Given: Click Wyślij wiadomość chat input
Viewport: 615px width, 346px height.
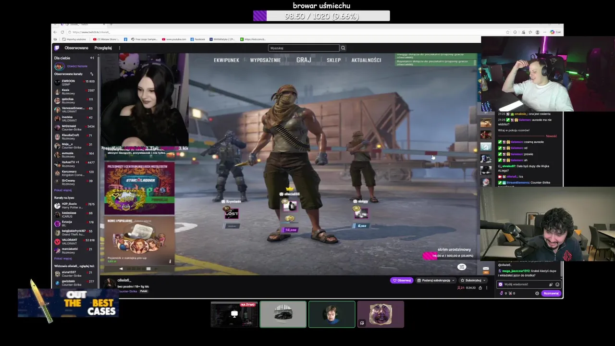Looking at the screenshot, I should [524, 284].
